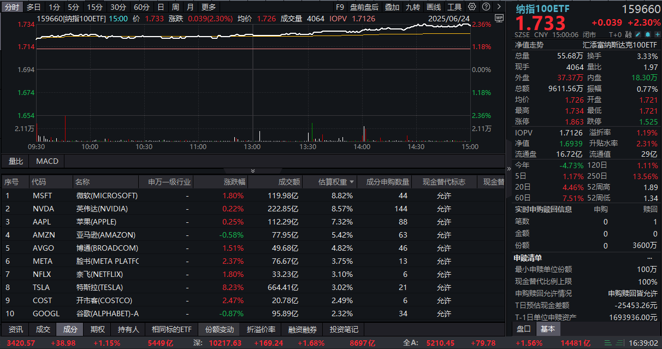The image size is (662, 349).
Task: Click the right arrow at the toolbar end
Action: click(499, 7)
